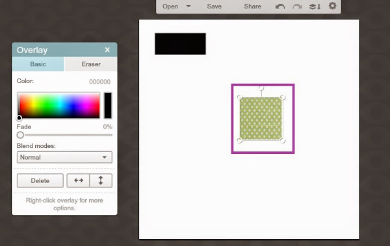Image resolution: width=390 pixels, height=246 pixels.
Task: Close the Overlay panel
Action: pyautogui.click(x=107, y=50)
